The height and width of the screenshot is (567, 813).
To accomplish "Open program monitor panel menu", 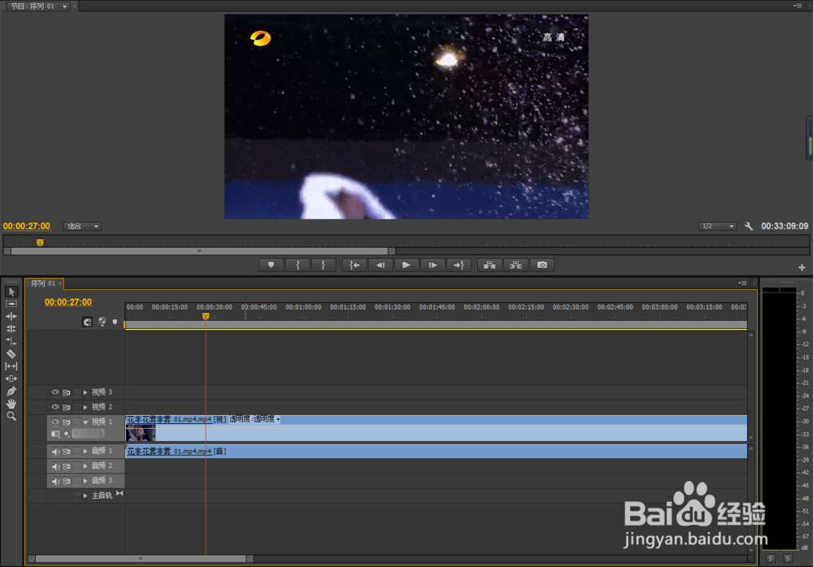I will click(x=798, y=6).
